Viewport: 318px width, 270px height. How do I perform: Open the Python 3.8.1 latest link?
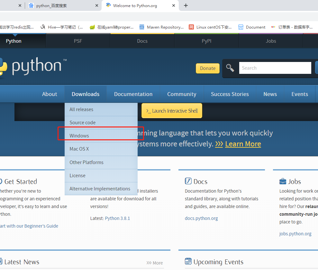[x=117, y=218]
